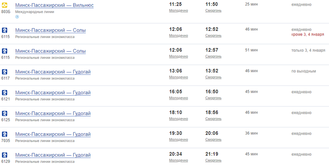Click the blue train icon for the 12:57 arrival

(x=4, y=51)
